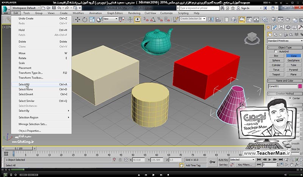The height and width of the screenshot is (177, 303).
Task: Open Object Properties from Edit menu
Action: [41, 131]
